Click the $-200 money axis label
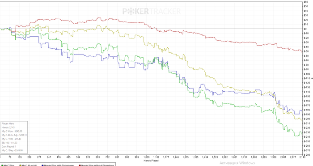 pyautogui.click(x=307, y=119)
